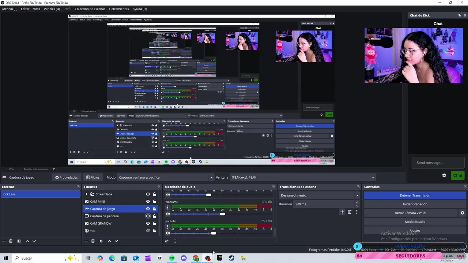Unlock the Streamlabs source
468x263 pixels.
coord(154,194)
